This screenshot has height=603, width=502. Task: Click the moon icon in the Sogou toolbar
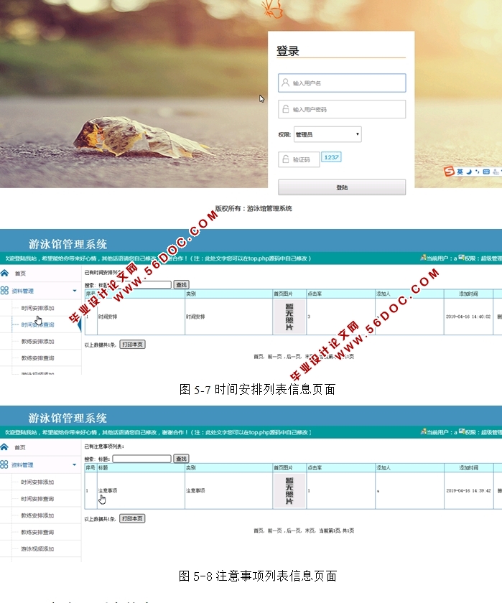[x=468, y=172]
